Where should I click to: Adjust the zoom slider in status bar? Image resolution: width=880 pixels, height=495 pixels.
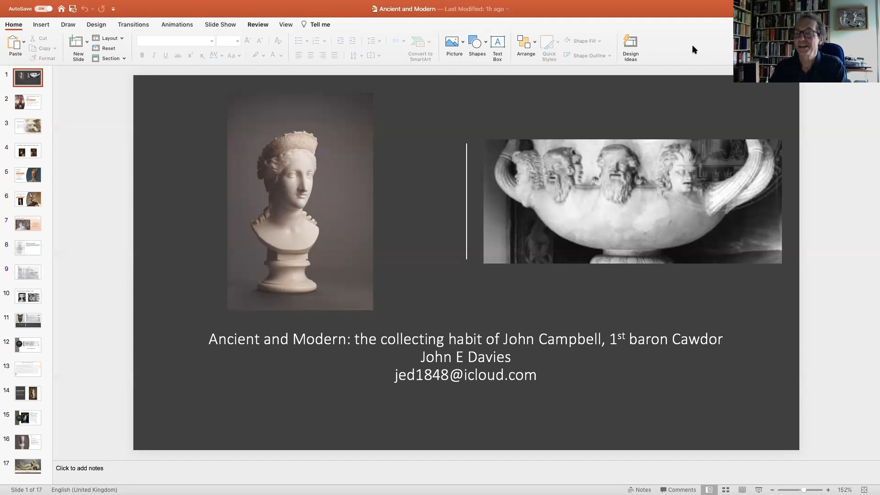coord(803,490)
